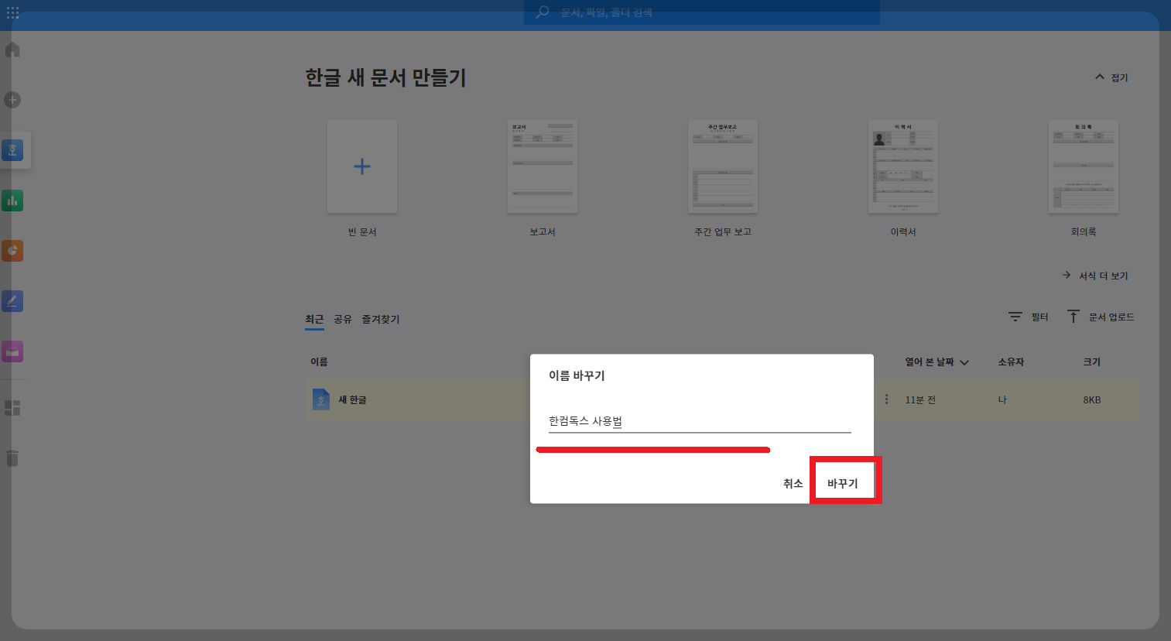Click the name field containing 한컴독스 사용법
The image size is (1171, 641).
point(700,421)
